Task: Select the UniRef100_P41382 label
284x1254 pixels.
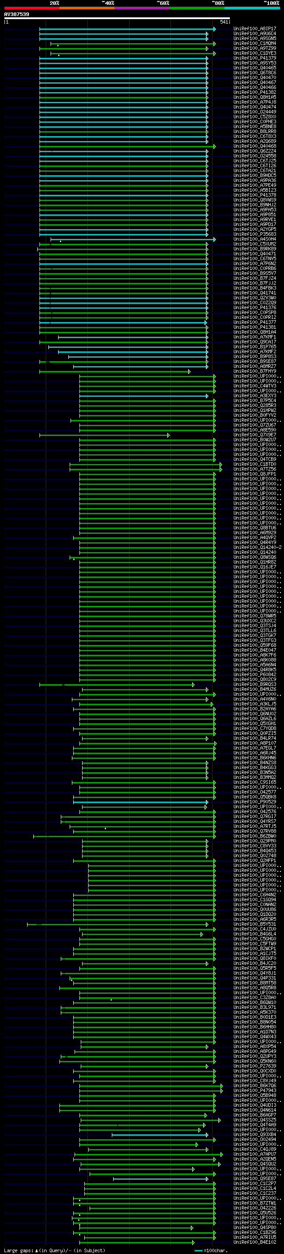Action: [255, 92]
